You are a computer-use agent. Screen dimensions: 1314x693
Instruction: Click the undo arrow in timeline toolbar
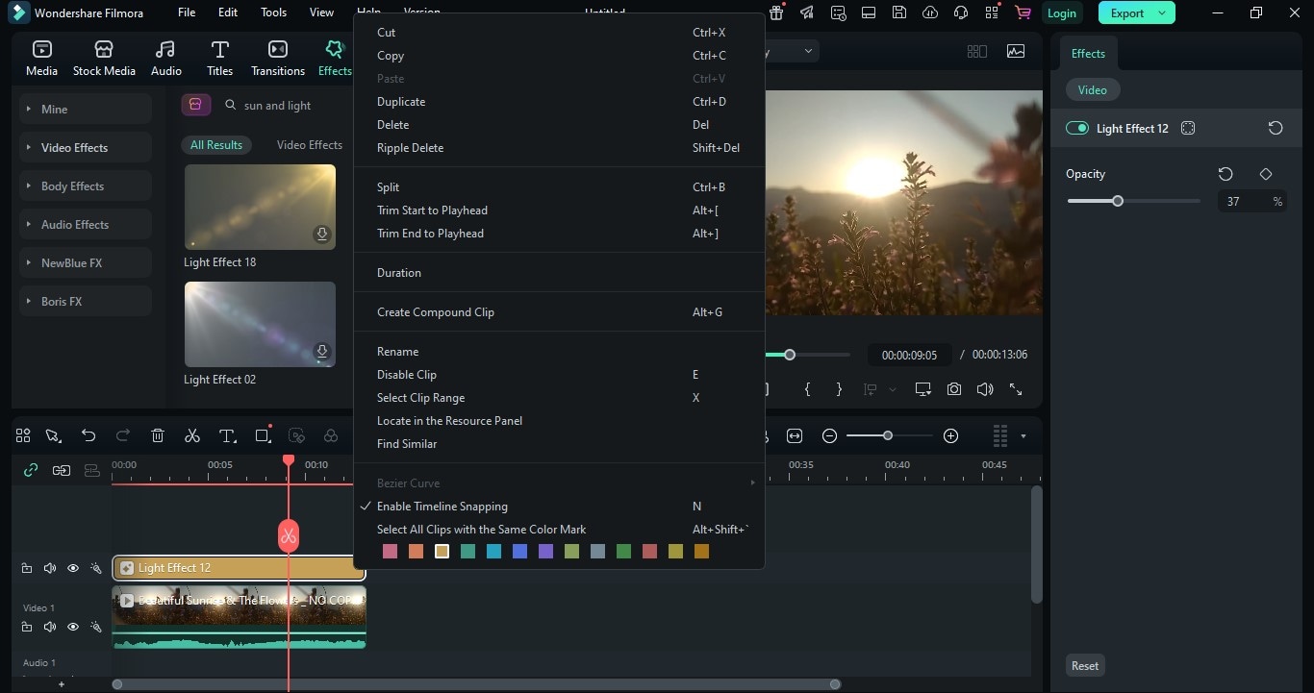(x=88, y=435)
